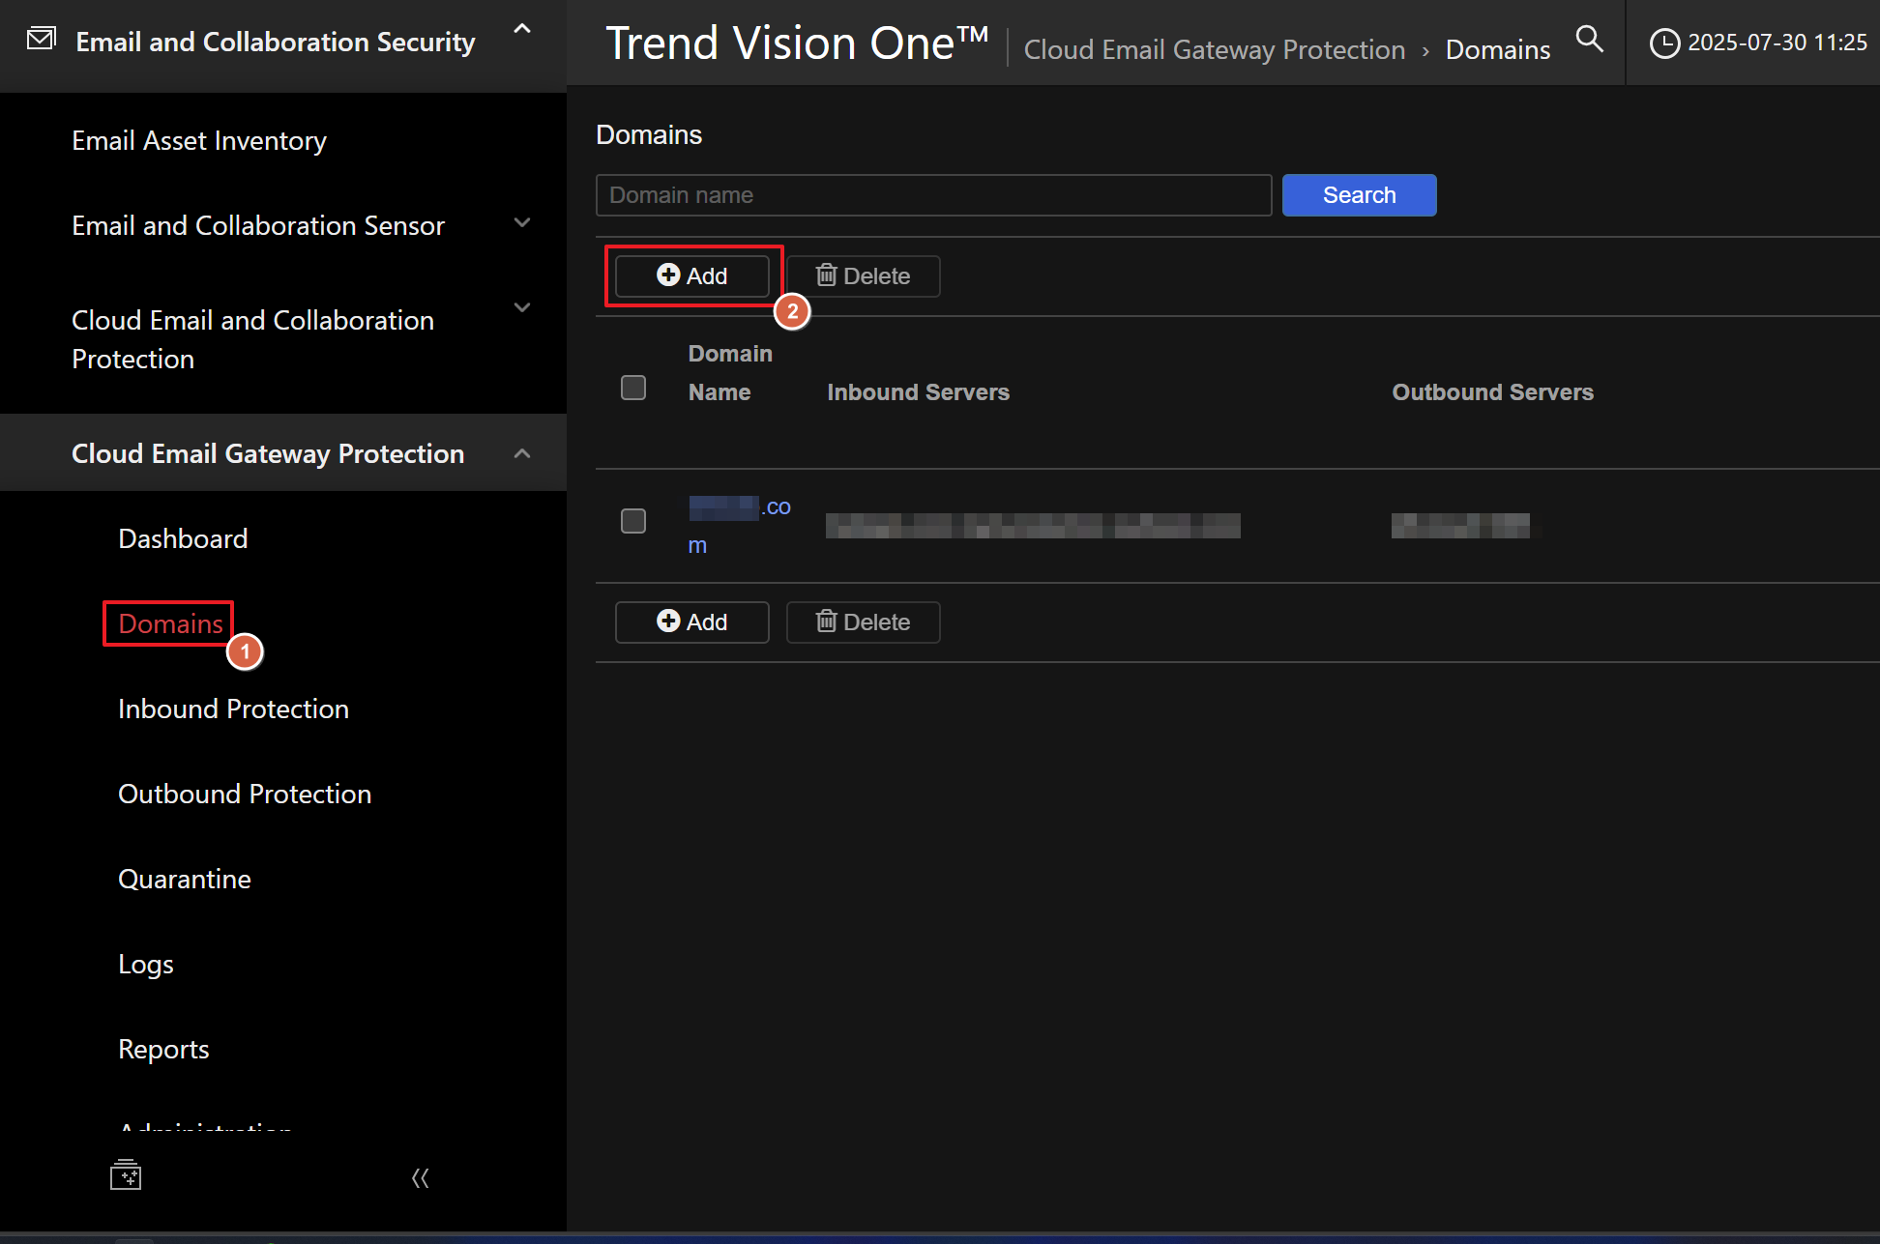The image size is (1880, 1244).
Task: Click the Domain name search field
Action: pos(933,195)
